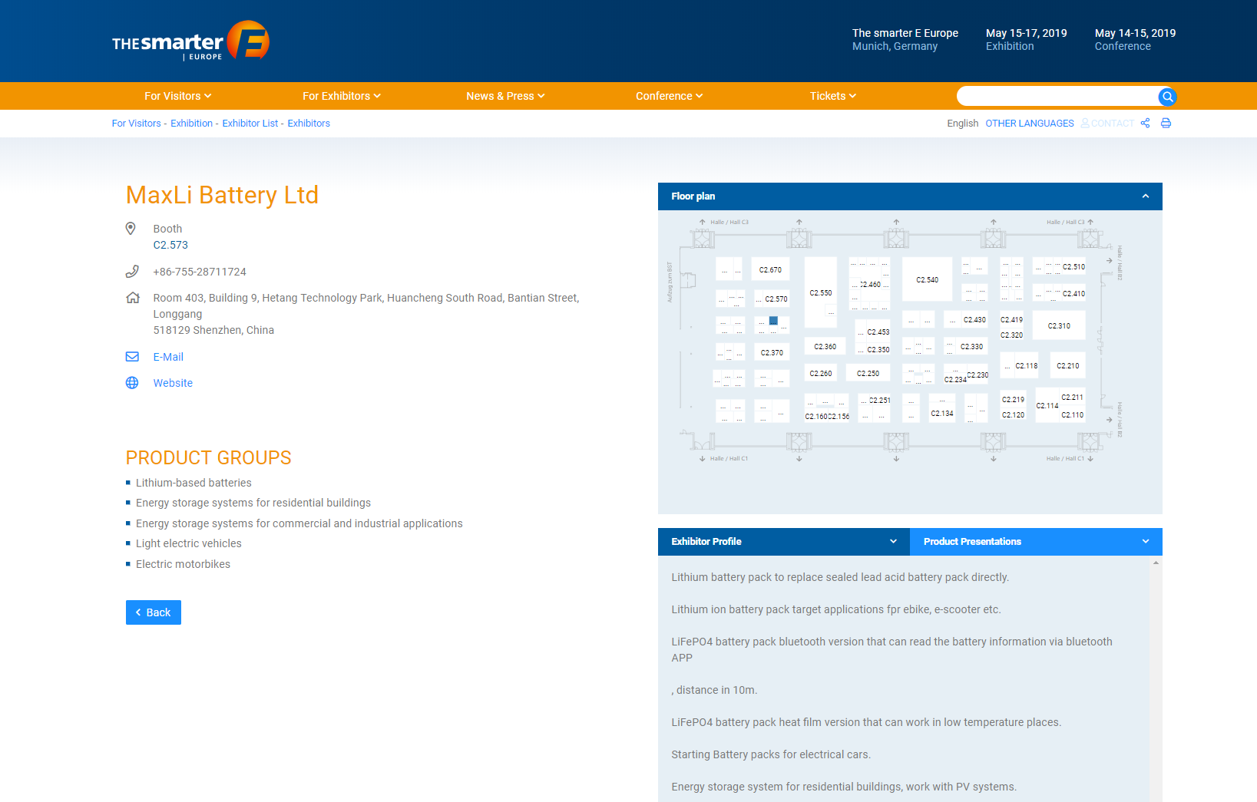Screen dimensions: 1257x802
Task: Click booth C2.134 on floor plan
Action: coord(942,413)
